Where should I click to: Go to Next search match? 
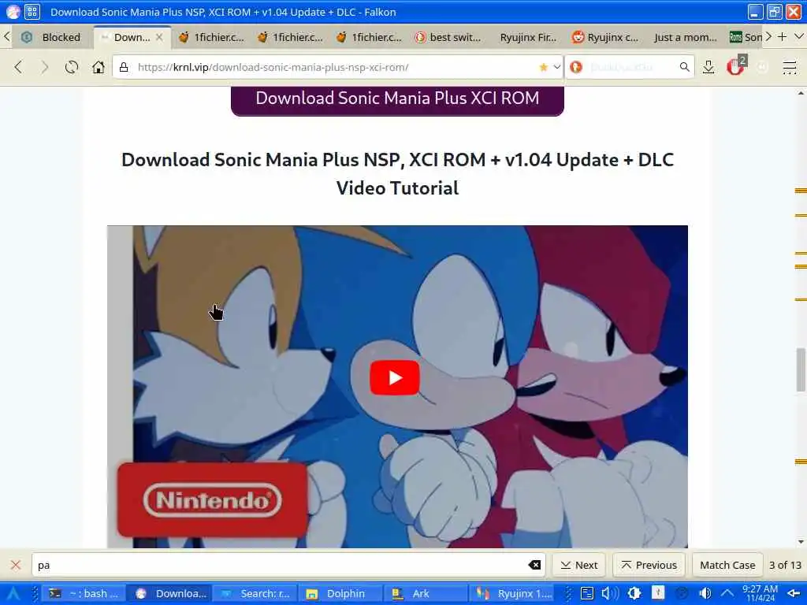click(x=579, y=565)
